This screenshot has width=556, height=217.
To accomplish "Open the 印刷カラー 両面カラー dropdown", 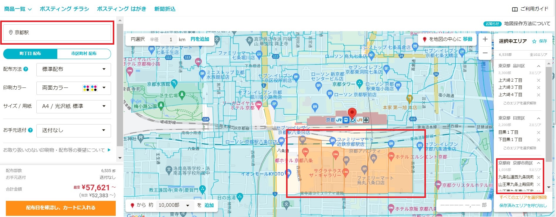I will pyautogui.click(x=74, y=88).
